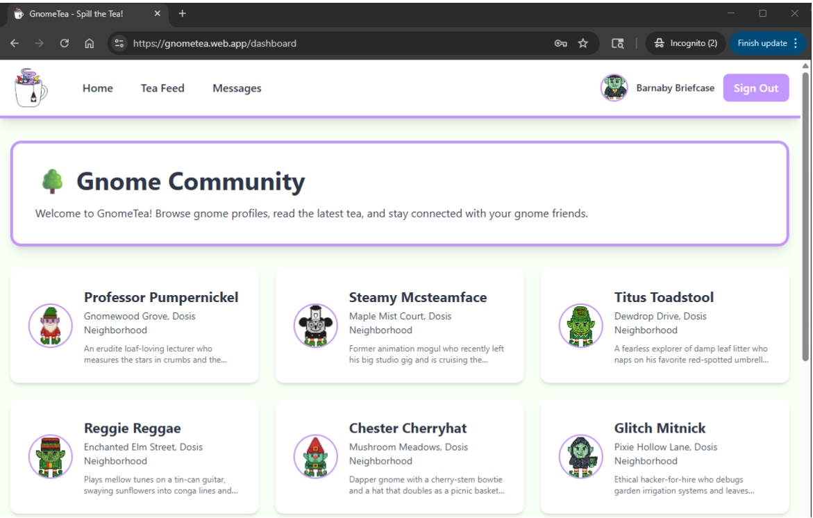813x518 pixels.
Task: Click Reggie Reggae's gnome avatar
Action: 50,456
